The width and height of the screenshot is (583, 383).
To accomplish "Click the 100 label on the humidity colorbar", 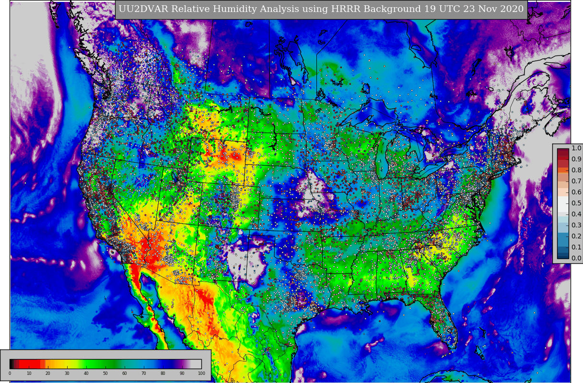I will click(x=201, y=373).
